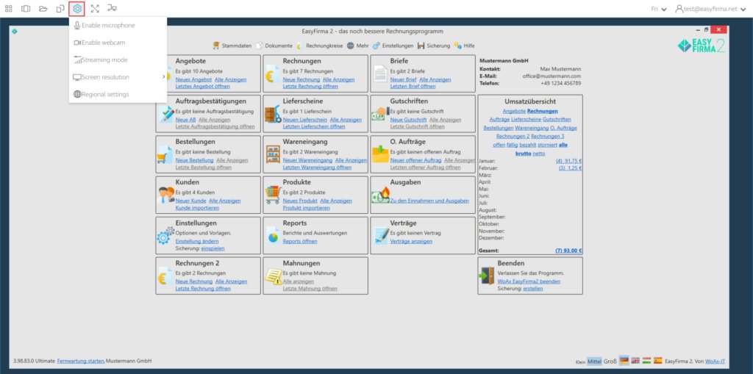Click the Lieferscheine hand truck icon
Image resolution: width=753 pixels, height=374 pixels.
pyautogui.click(x=273, y=115)
